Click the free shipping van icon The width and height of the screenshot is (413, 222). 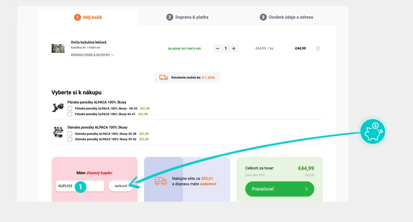click(161, 181)
